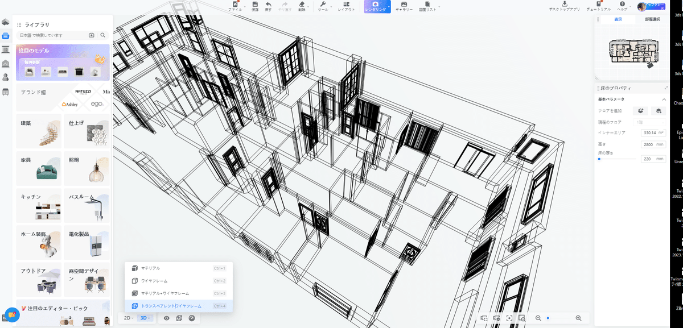This screenshot has height=328, width=683.
Task: Open the 図面リスト drawing list icon
Action: point(427,4)
